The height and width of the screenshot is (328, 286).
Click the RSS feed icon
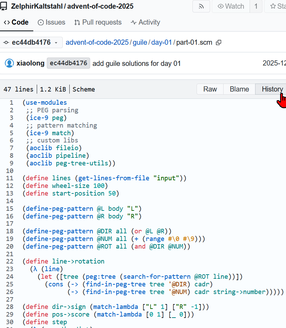(201, 6)
